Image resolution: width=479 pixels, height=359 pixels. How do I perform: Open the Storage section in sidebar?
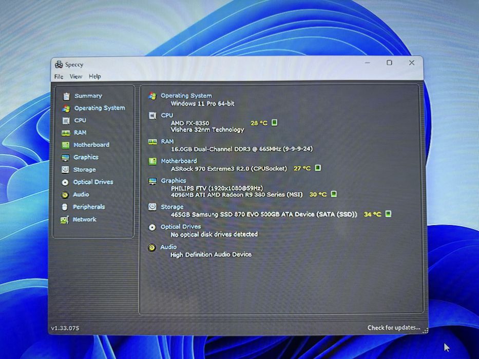84,169
